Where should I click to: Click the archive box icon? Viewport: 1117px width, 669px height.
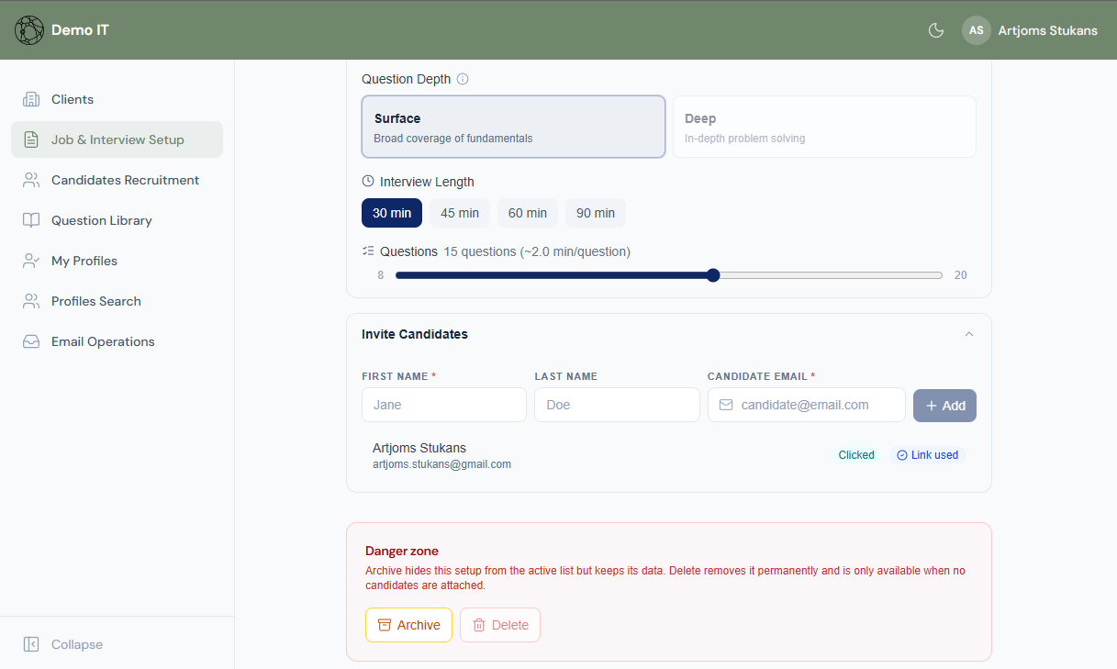pos(385,625)
